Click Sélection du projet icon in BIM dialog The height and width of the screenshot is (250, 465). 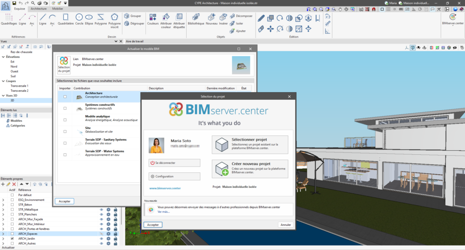(64, 65)
